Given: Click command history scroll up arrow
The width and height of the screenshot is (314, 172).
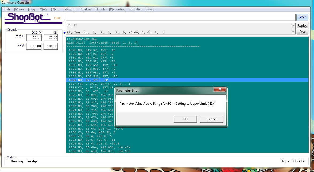Looking at the screenshot, I should click(x=293, y=25).
